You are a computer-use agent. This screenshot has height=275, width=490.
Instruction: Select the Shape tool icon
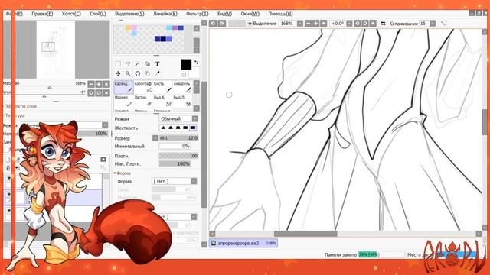[147, 64]
